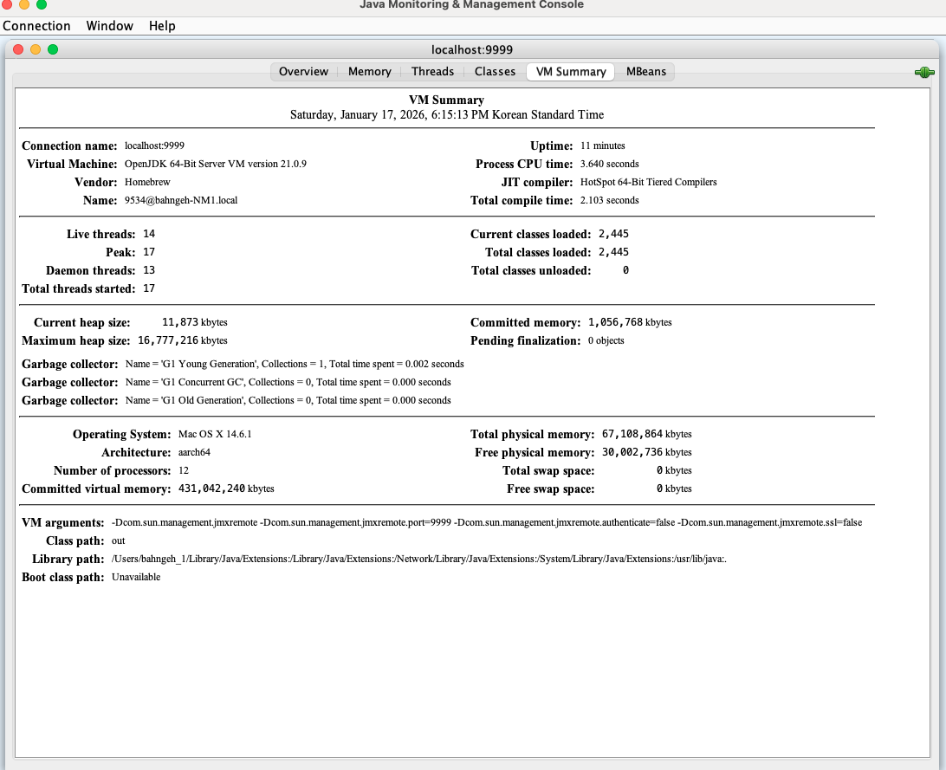The width and height of the screenshot is (946, 770).
Task: Click the pending finalization 0 objects
Action: (x=606, y=340)
